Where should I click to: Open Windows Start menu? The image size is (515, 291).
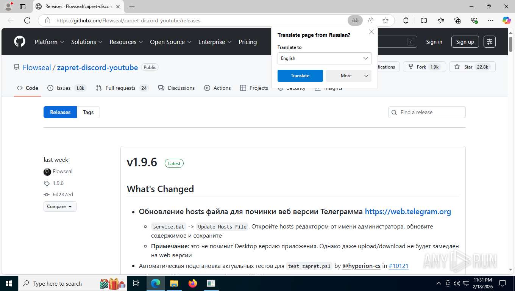[x=9, y=283]
